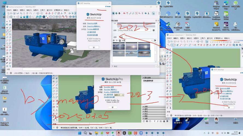Open Model Info icon in SketchUp 2025 toolbar
Viewport: 243px width, 136px height.
point(42,13)
